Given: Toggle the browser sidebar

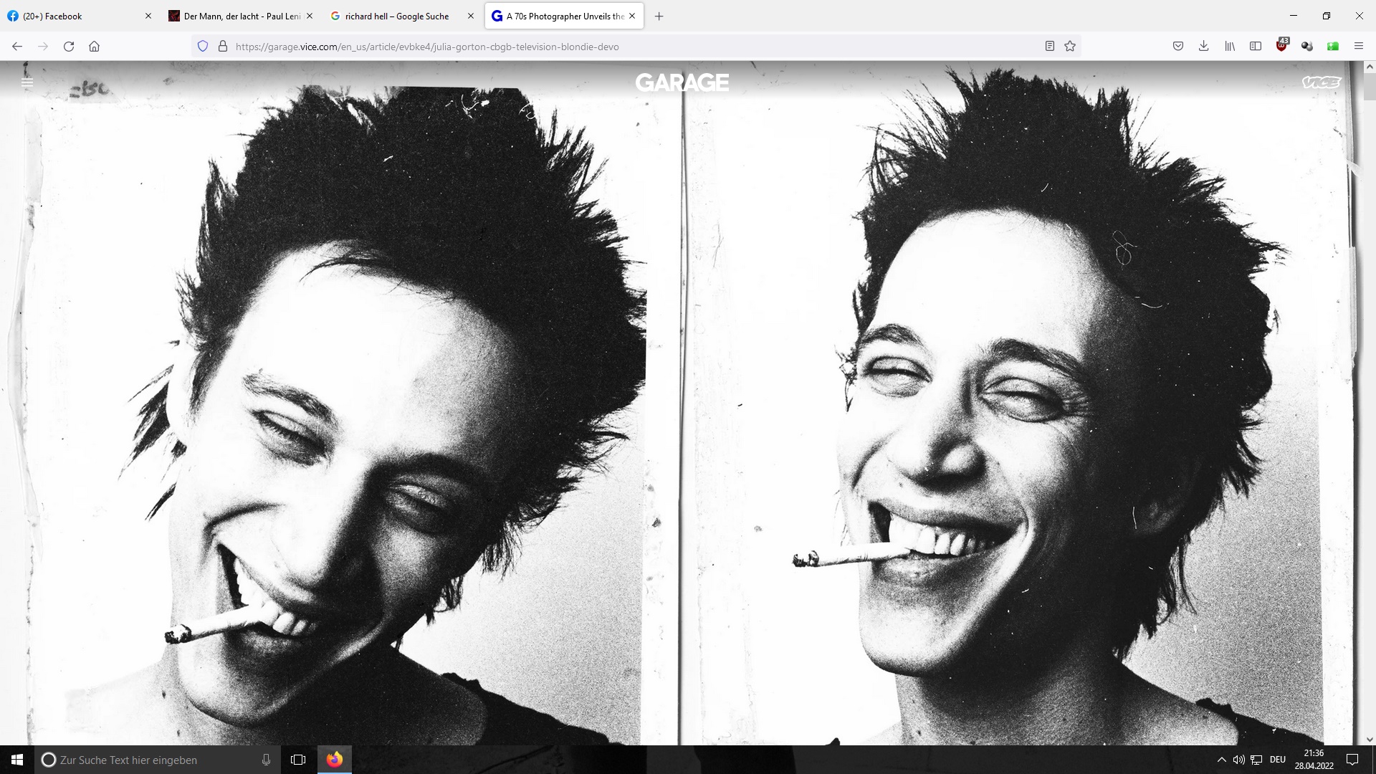Looking at the screenshot, I should click(1256, 46).
